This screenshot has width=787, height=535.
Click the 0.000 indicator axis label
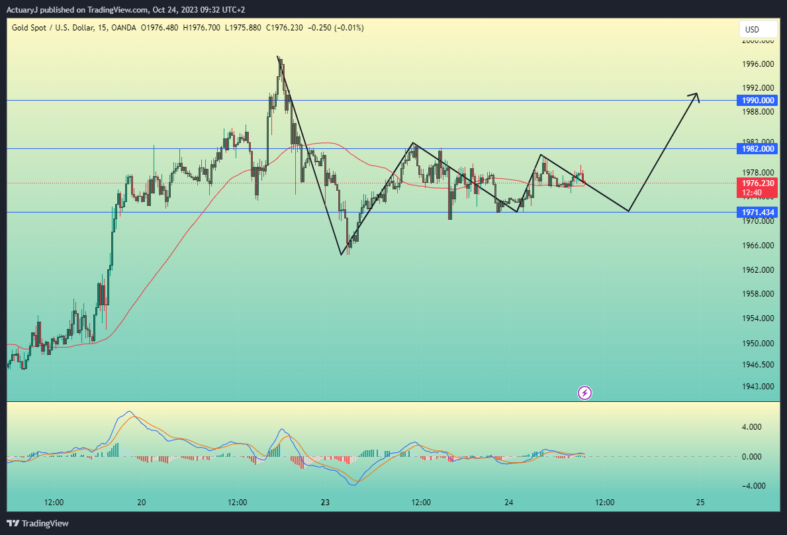tap(752, 457)
